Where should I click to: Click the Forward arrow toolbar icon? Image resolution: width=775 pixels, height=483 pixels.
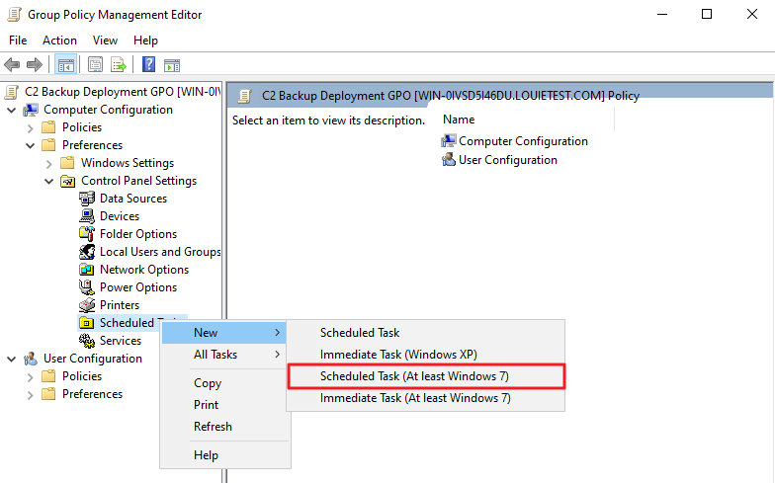(34, 65)
